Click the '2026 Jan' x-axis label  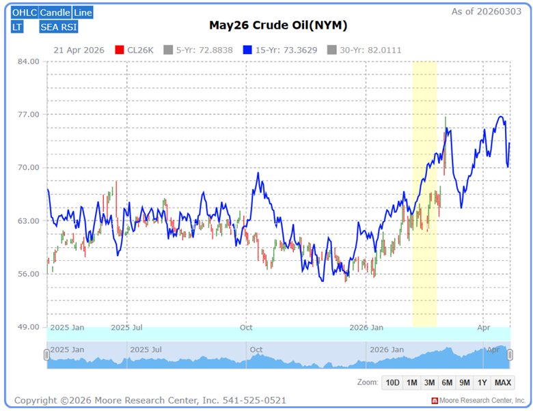(366, 328)
